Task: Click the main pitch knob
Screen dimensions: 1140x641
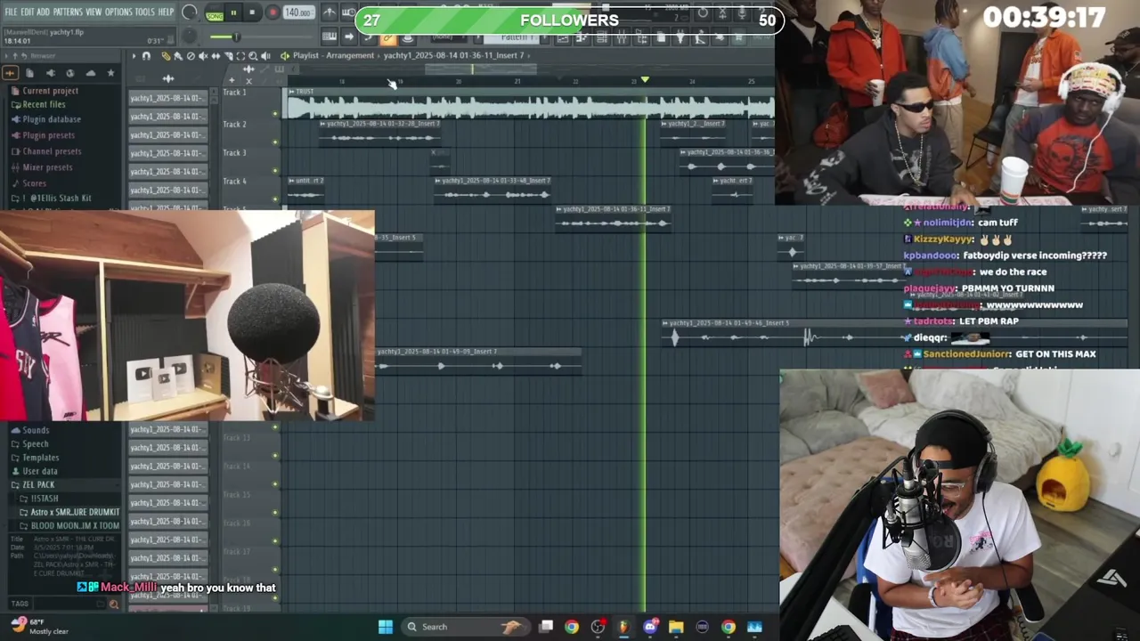Action: coord(189,36)
